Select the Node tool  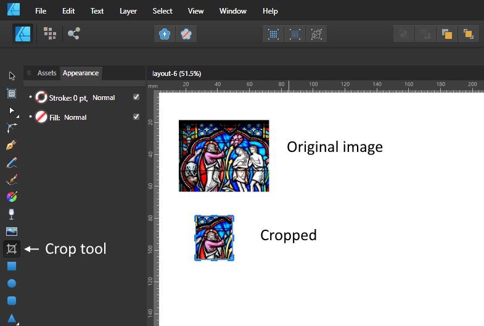click(12, 111)
